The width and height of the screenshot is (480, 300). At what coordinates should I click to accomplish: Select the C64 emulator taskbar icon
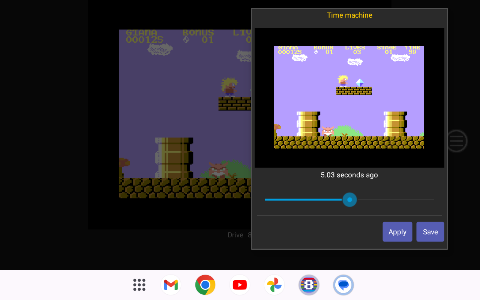(x=309, y=285)
